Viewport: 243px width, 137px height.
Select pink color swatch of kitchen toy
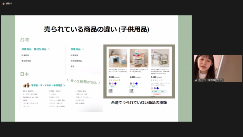(x=134, y=83)
